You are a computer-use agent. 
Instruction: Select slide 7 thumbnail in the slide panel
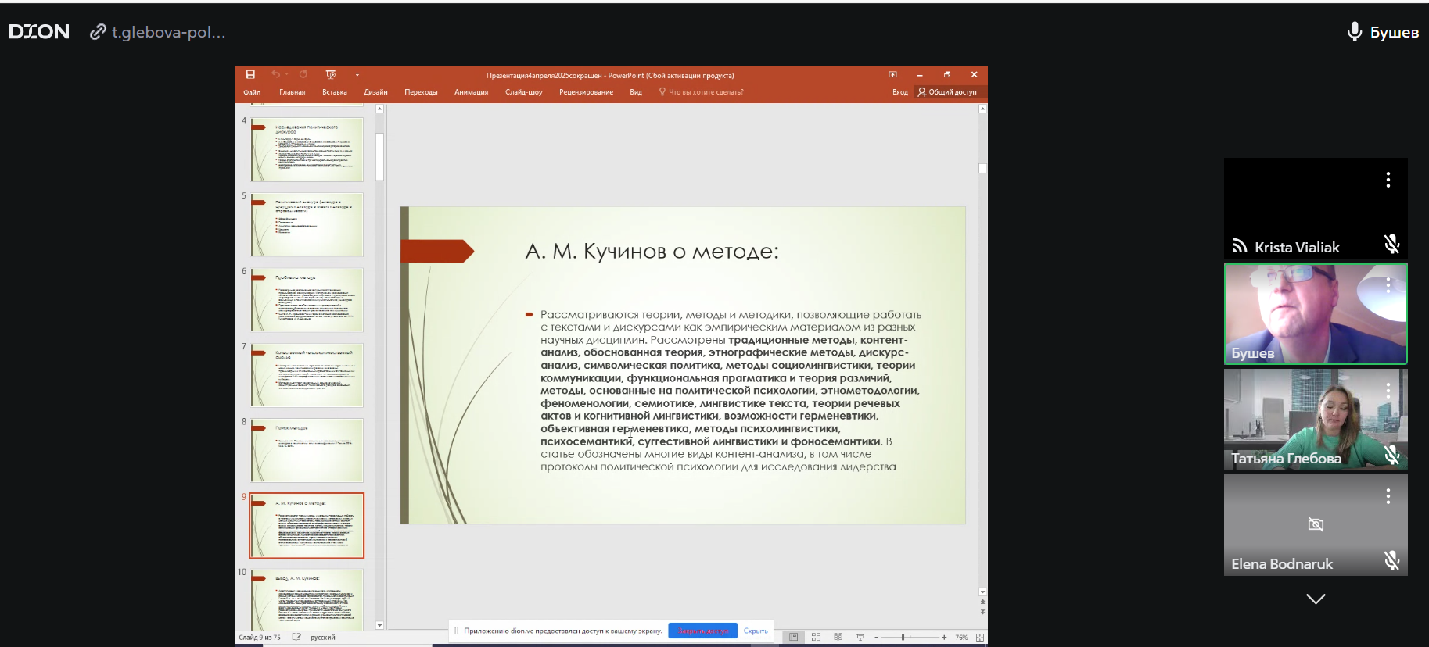pos(307,374)
